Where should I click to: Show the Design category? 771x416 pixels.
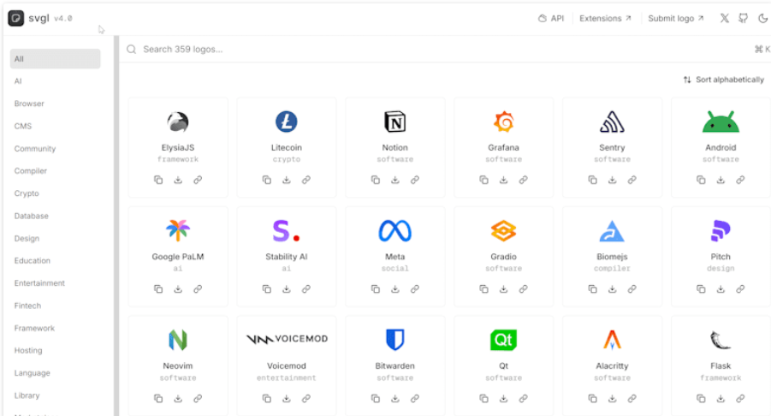[x=27, y=239]
